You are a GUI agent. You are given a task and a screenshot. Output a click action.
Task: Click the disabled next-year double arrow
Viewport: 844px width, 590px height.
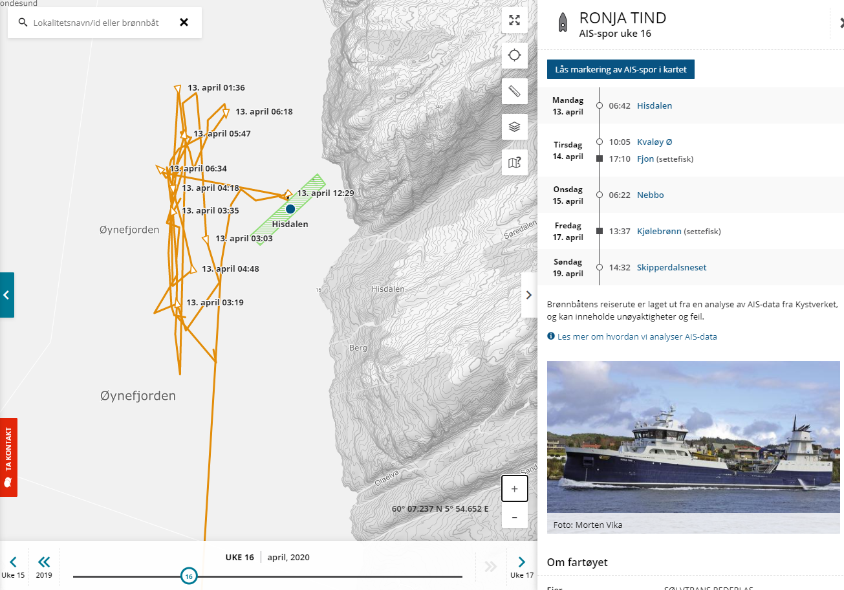[x=491, y=567]
